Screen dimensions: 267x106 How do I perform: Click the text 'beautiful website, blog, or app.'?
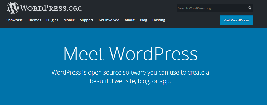coord(130,81)
